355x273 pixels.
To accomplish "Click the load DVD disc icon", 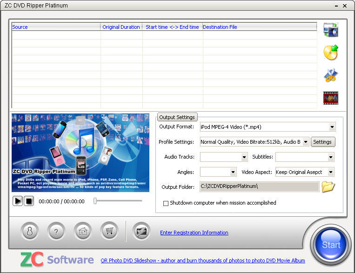I will tap(331, 52).
